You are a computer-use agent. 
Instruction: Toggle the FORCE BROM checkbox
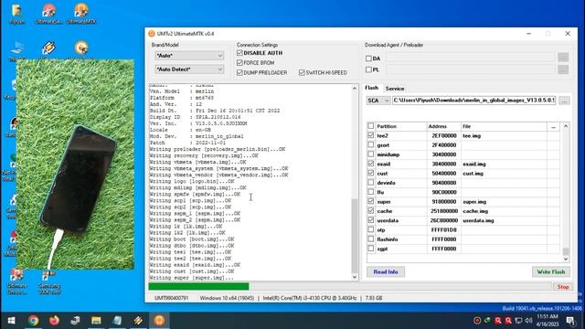coord(239,63)
